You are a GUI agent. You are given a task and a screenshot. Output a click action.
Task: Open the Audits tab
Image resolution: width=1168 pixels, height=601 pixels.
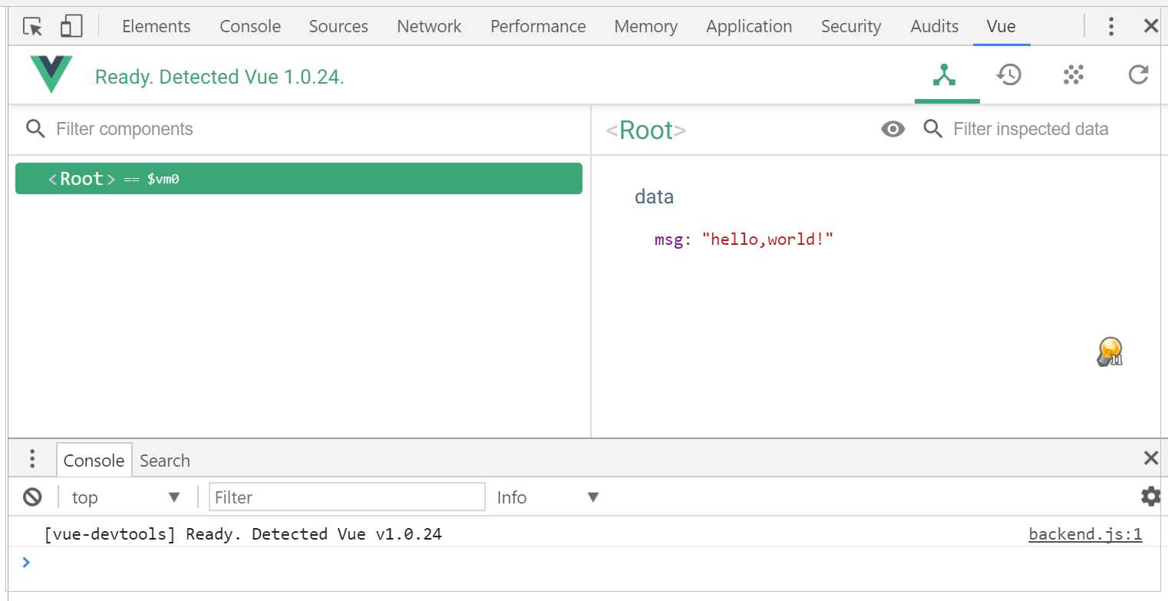coord(934,26)
